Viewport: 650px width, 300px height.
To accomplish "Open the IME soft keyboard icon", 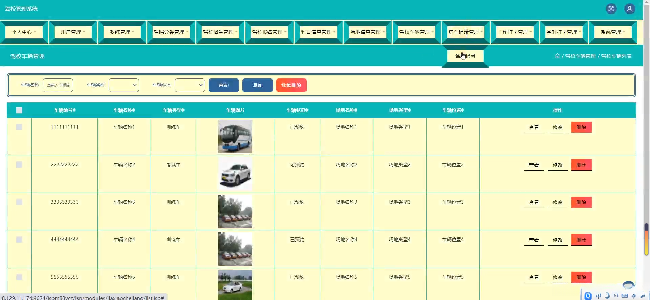I will click(x=625, y=296).
